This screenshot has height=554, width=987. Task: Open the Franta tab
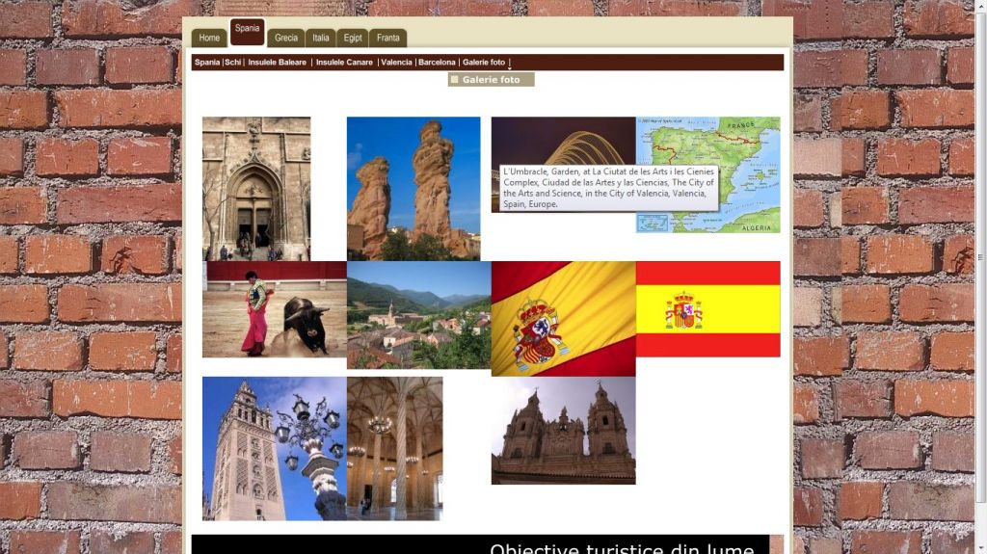tap(388, 38)
